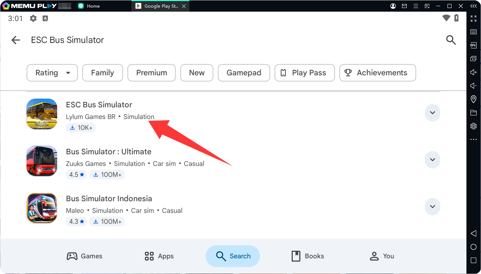Open MEmu account profile icon
Screen dimensions: 481x274
(393, 6)
